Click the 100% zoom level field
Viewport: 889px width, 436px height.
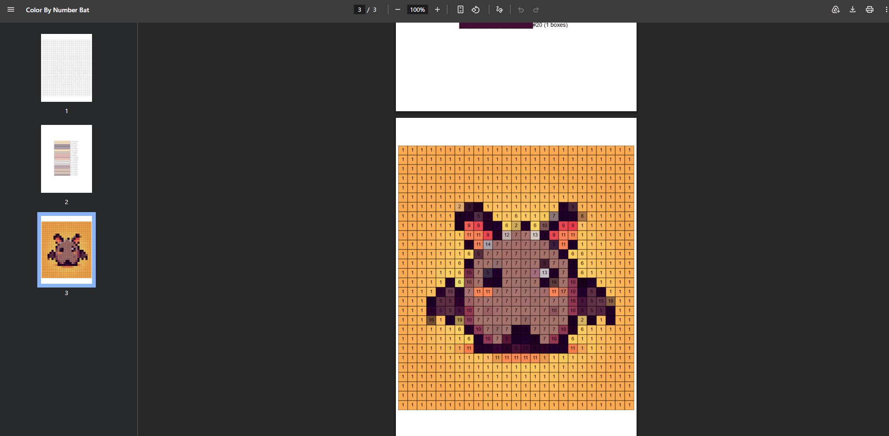[417, 9]
